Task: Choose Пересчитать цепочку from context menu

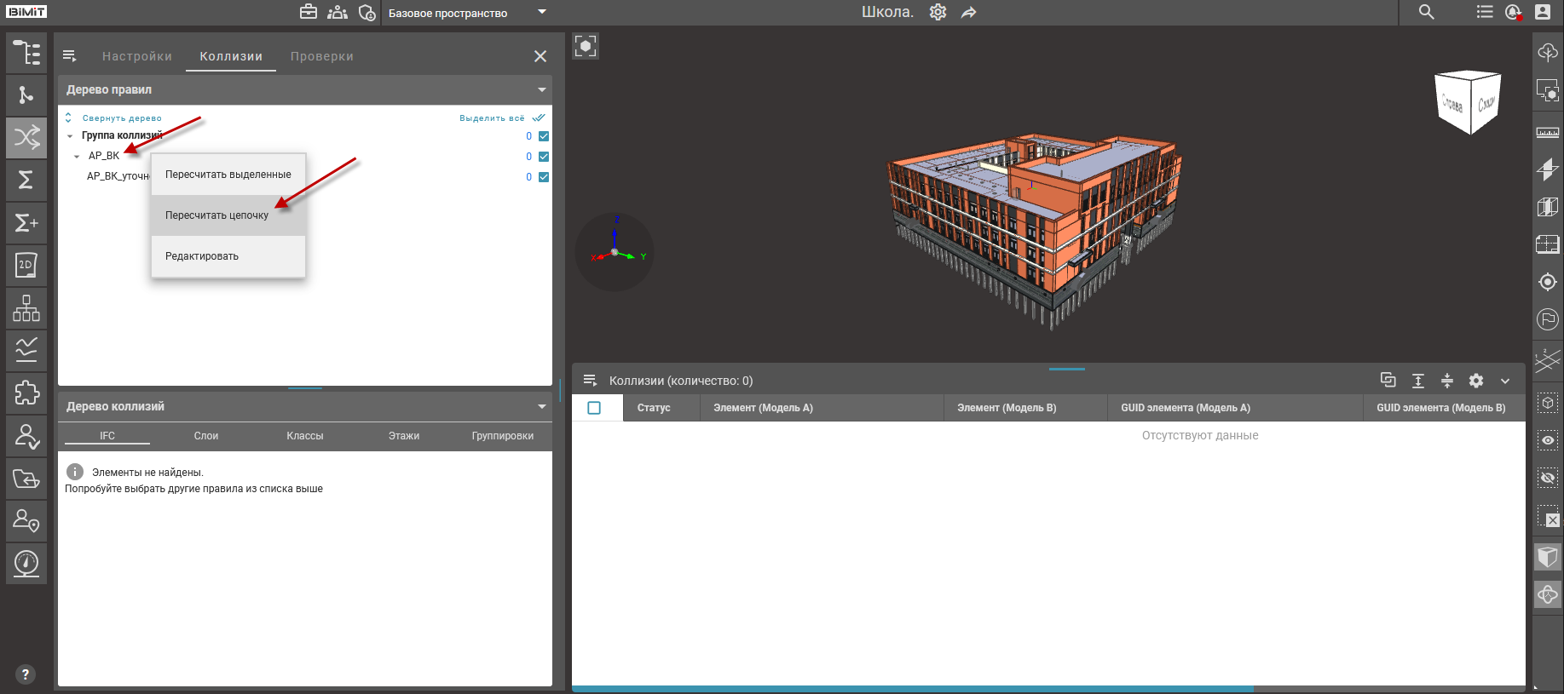Action: (217, 215)
